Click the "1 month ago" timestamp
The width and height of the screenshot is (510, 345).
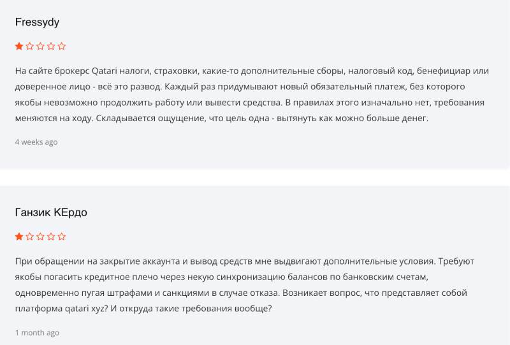pos(37,332)
